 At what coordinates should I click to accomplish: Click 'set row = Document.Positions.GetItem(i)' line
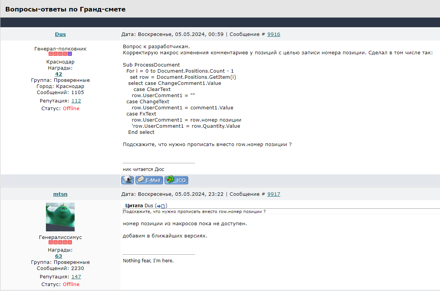coord(183,77)
